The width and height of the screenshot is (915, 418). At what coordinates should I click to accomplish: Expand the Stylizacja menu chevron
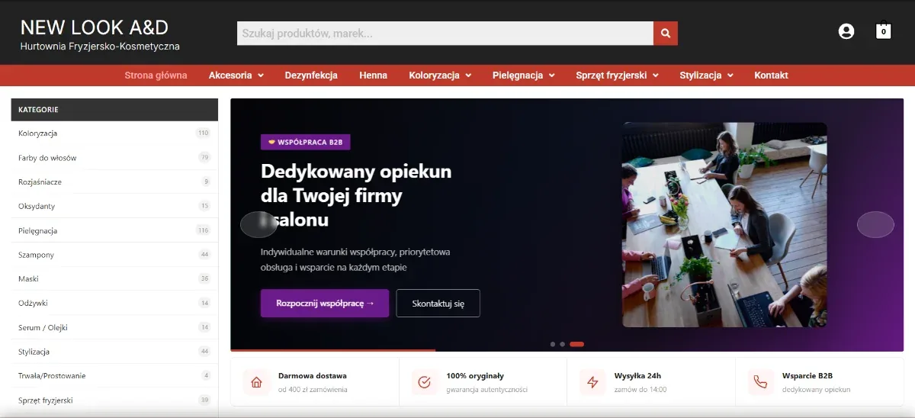[x=730, y=76]
